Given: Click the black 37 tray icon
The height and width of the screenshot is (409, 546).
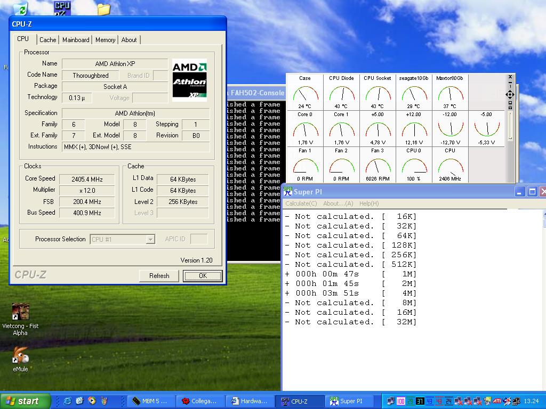Looking at the screenshot, I should click(420, 401).
